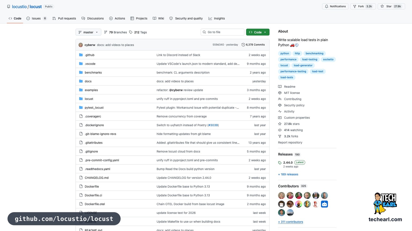The height and width of the screenshot is (231, 412).
Task: Click the load-testing topic tag
Action: click(x=310, y=59)
